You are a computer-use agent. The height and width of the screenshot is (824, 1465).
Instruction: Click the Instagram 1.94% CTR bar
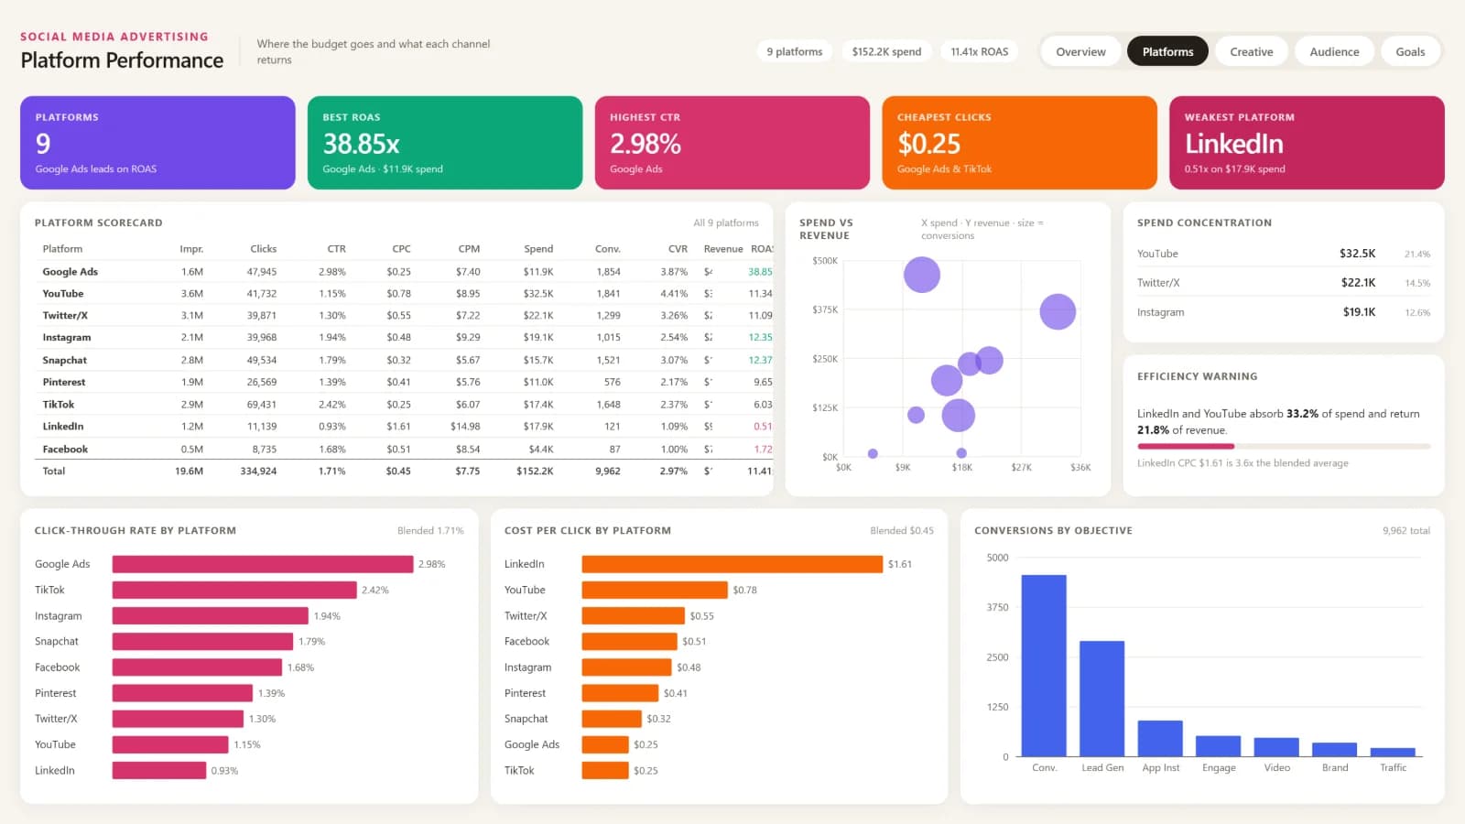(x=211, y=616)
